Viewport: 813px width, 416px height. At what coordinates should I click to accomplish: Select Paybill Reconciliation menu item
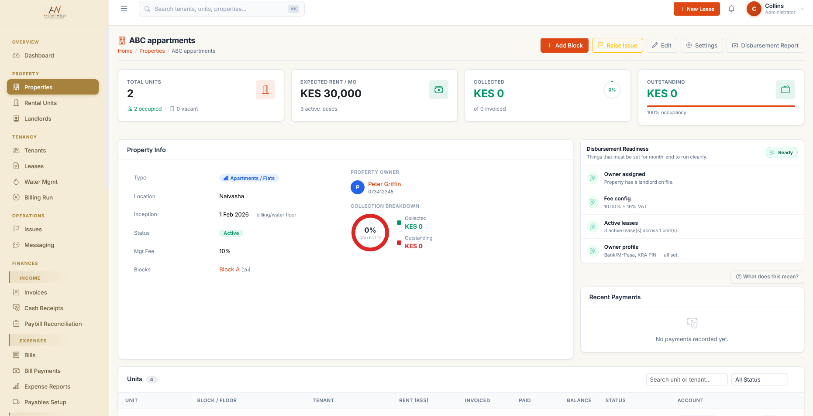click(x=53, y=324)
